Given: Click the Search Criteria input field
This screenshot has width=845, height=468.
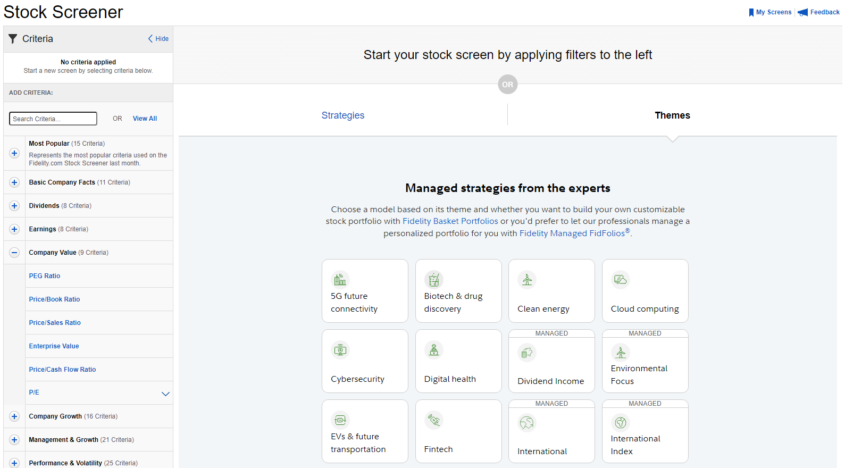Looking at the screenshot, I should pos(53,119).
